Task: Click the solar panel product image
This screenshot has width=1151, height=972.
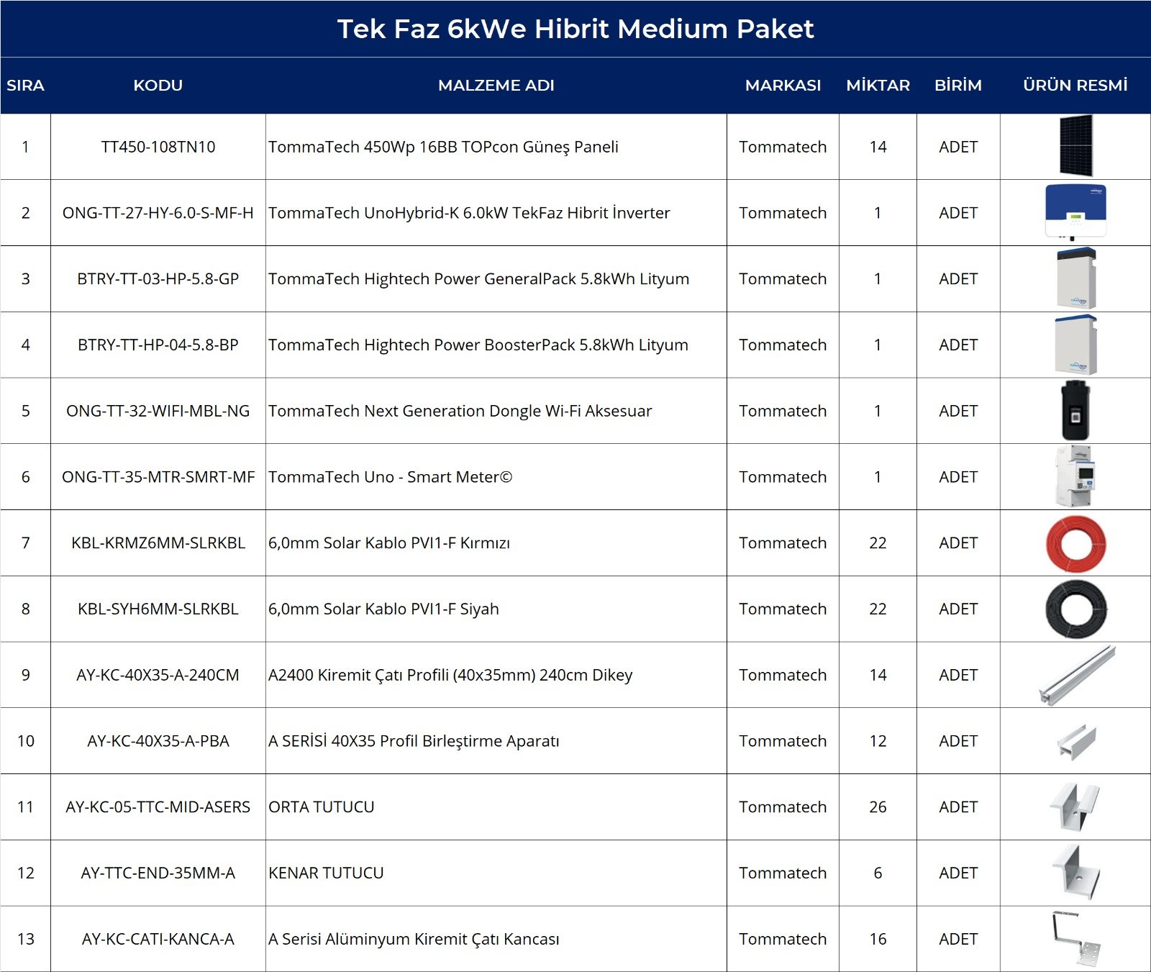Action: pyautogui.click(x=1075, y=146)
